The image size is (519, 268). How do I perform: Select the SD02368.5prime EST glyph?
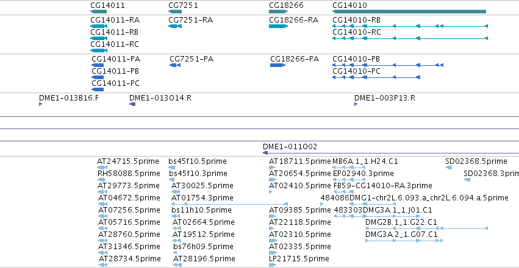click(x=449, y=167)
